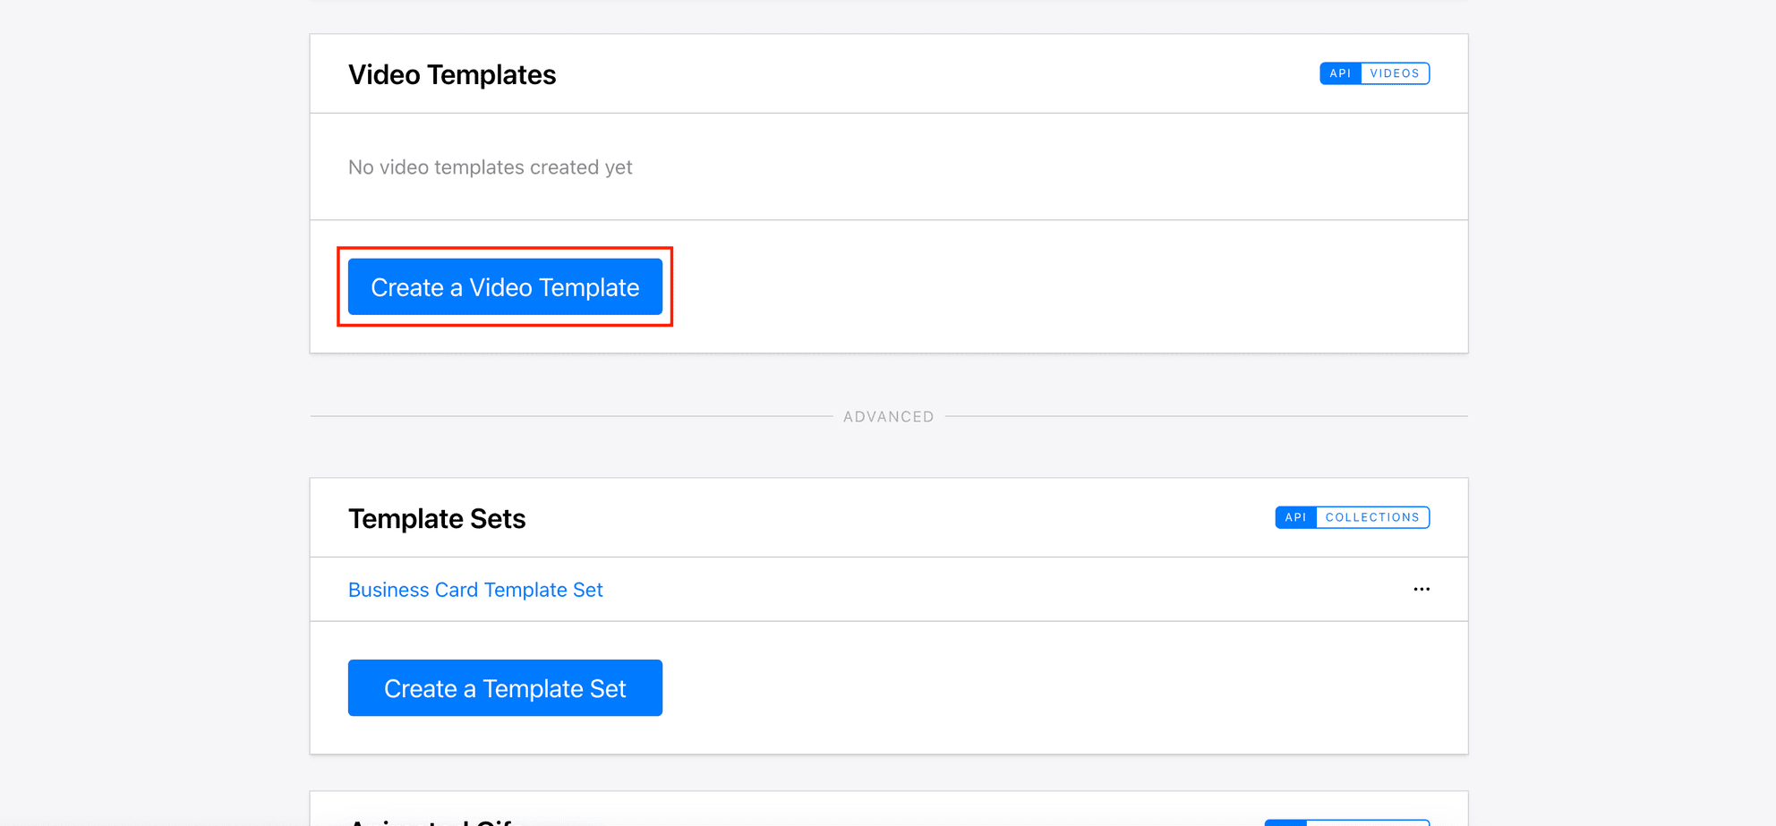The image size is (1776, 826).
Task: Select the blue API segment under Template Sets
Action: tap(1296, 517)
